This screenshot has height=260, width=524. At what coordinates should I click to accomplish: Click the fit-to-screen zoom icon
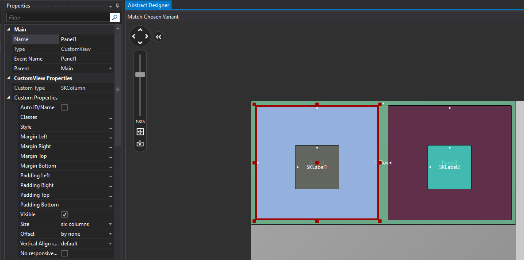(x=140, y=132)
